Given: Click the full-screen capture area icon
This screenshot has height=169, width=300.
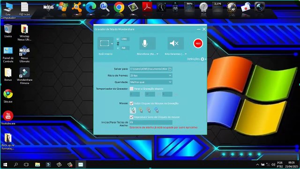Looking at the screenshot, I should pos(104,44).
